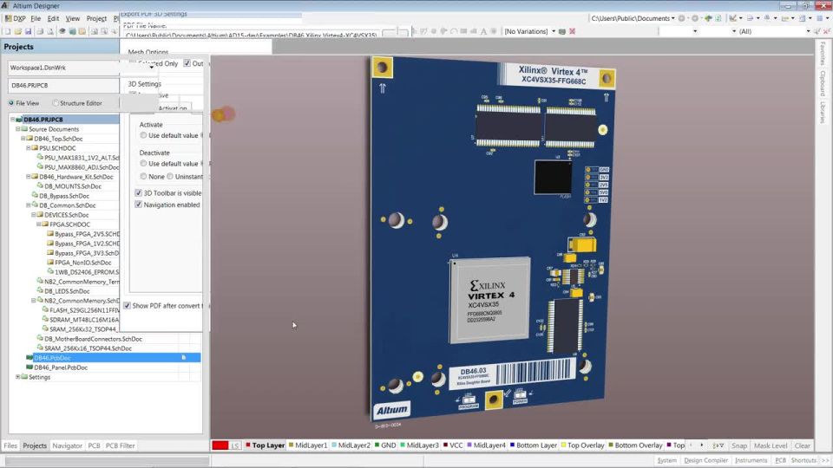Viewport: 833px width, 468px height.
Task: Collapse the DB46_Top.SchDoc node
Action: pos(23,139)
